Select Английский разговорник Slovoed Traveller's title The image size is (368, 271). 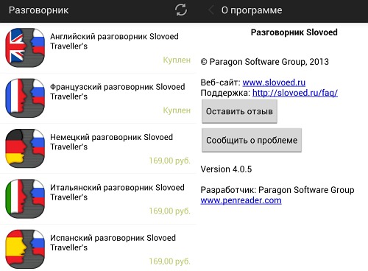[x=114, y=41]
